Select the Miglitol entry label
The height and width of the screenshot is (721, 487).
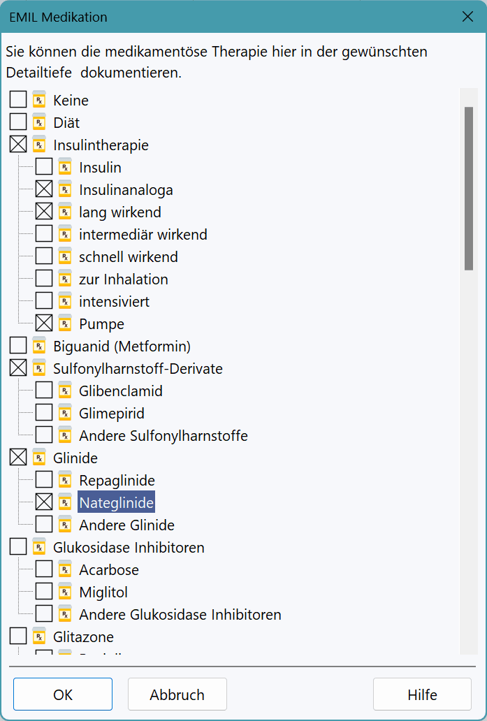[x=103, y=592]
